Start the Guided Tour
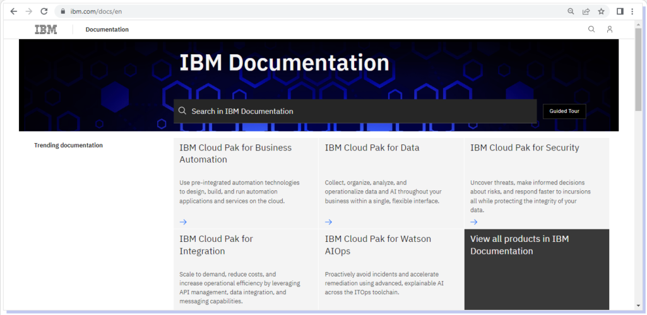Image resolution: width=647 pixels, height=315 pixels. pyautogui.click(x=564, y=111)
